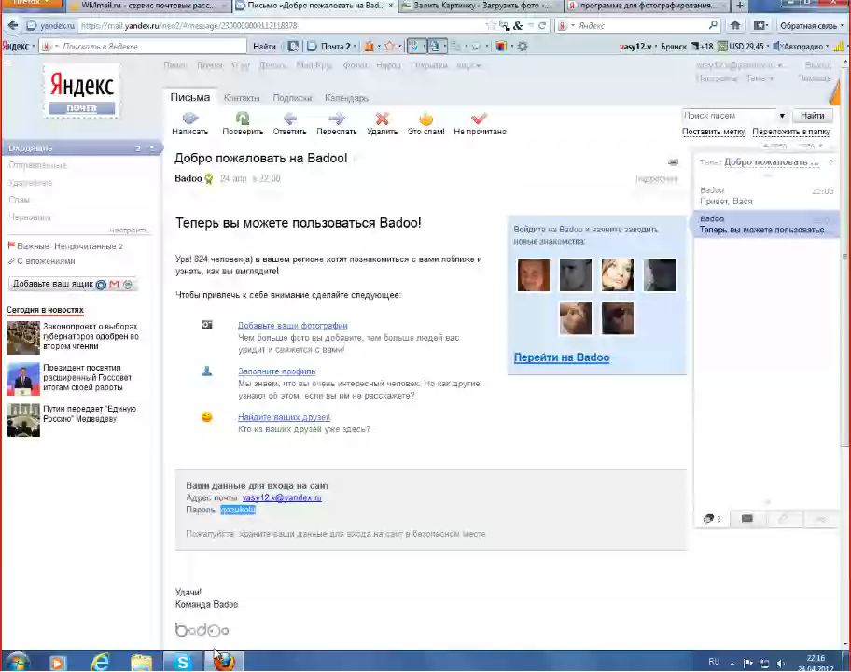Screen dimensions: 851x672
Task: Open the Входящие folder
Action: [81, 148]
